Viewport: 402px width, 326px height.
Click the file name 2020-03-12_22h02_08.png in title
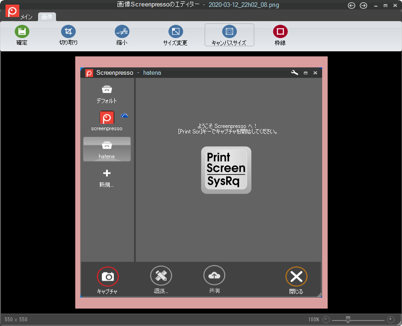click(244, 5)
